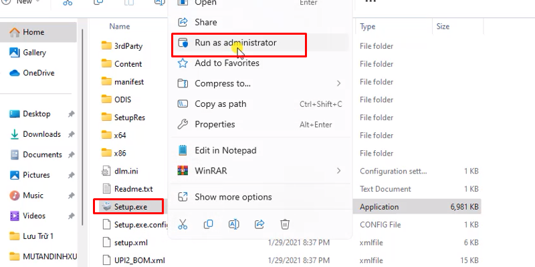535x267 pixels.
Task: Click the Cut scissors icon in context menu
Action: coord(182,224)
